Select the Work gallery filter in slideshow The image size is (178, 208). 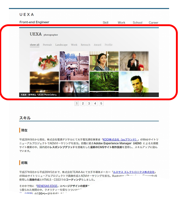(x=74, y=45)
